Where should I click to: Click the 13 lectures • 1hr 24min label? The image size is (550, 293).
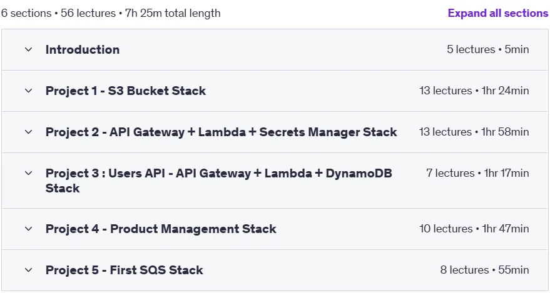(x=474, y=91)
